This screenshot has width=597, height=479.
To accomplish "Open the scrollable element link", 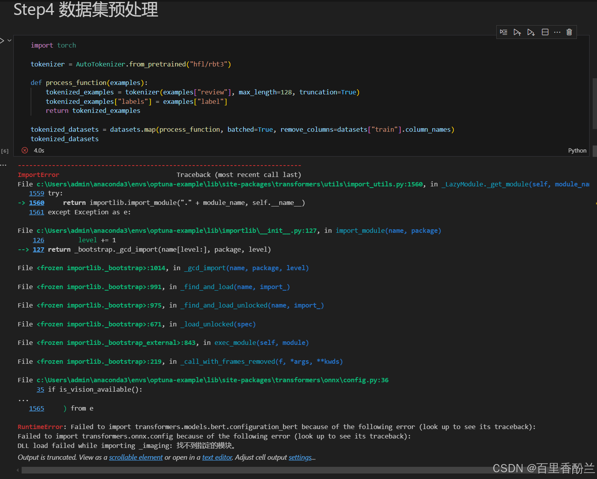I will [x=136, y=457].
